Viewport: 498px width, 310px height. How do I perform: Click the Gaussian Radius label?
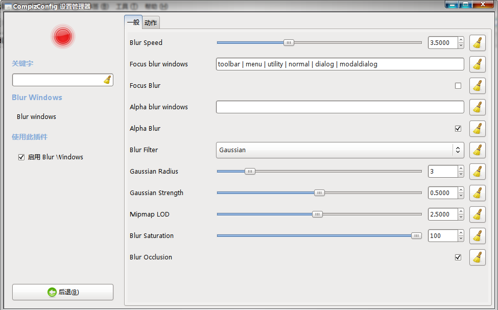(154, 172)
